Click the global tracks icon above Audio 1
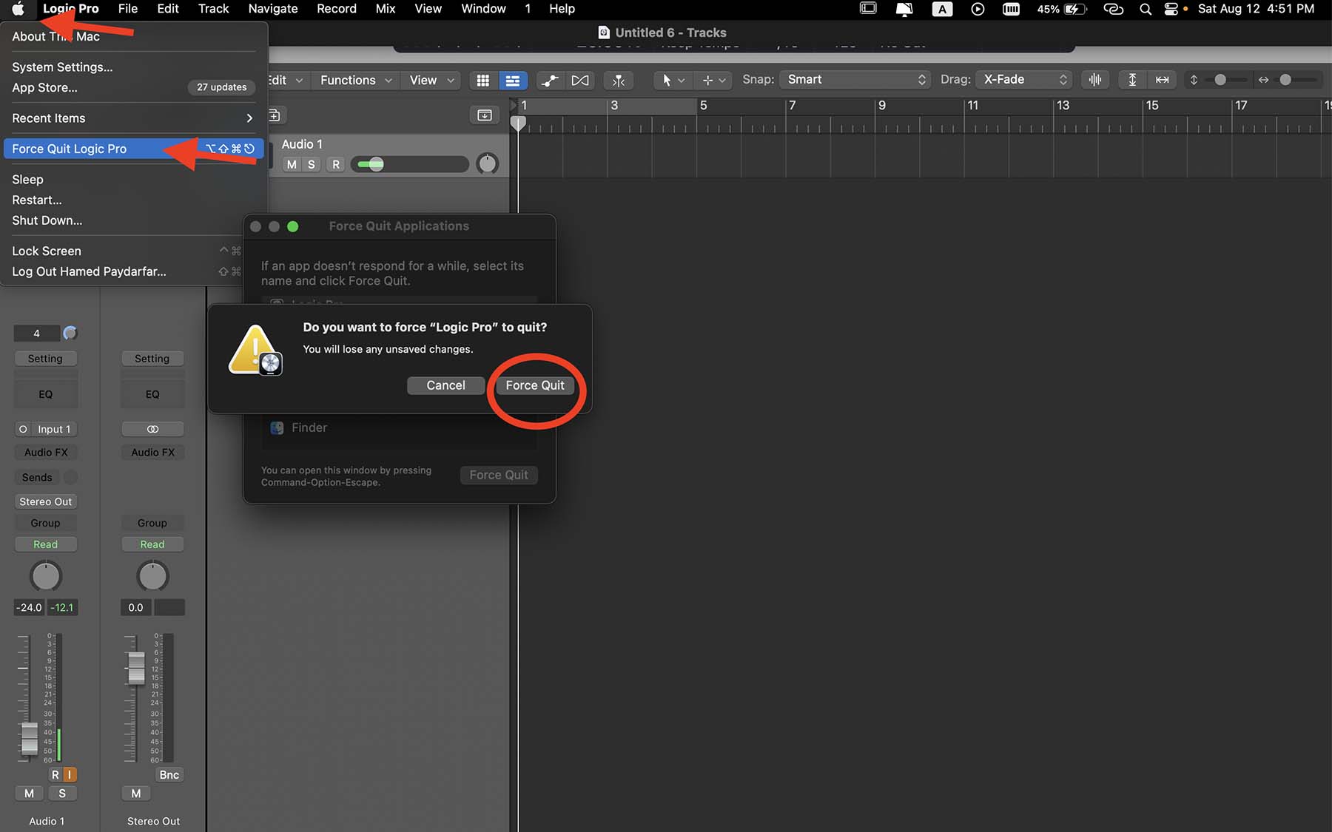Image resolution: width=1332 pixels, height=832 pixels. tap(485, 115)
